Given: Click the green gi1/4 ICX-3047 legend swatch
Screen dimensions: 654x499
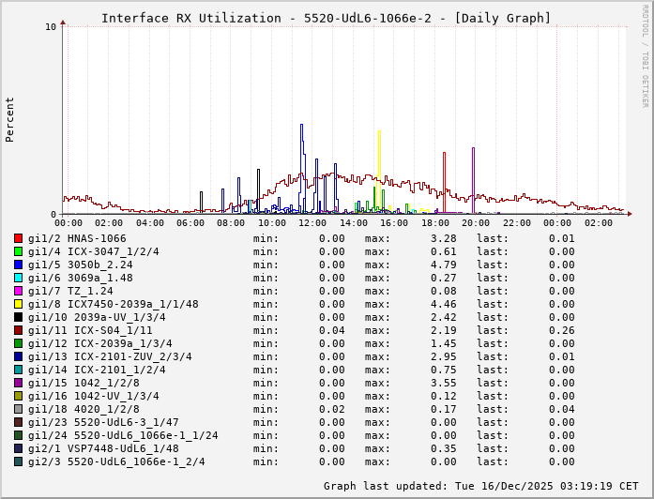Looking at the screenshot, I should pyautogui.click(x=18, y=251).
